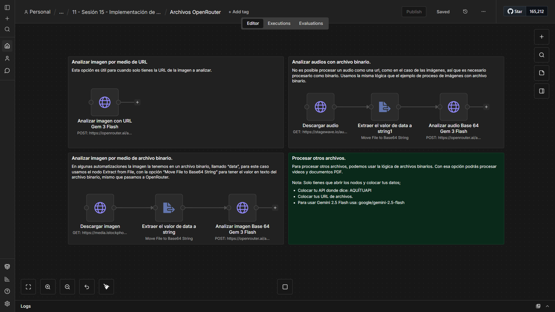Expand the collapsed breadcrumb ellipsis
Image resolution: width=555 pixels, height=312 pixels.
click(x=61, y=12)
